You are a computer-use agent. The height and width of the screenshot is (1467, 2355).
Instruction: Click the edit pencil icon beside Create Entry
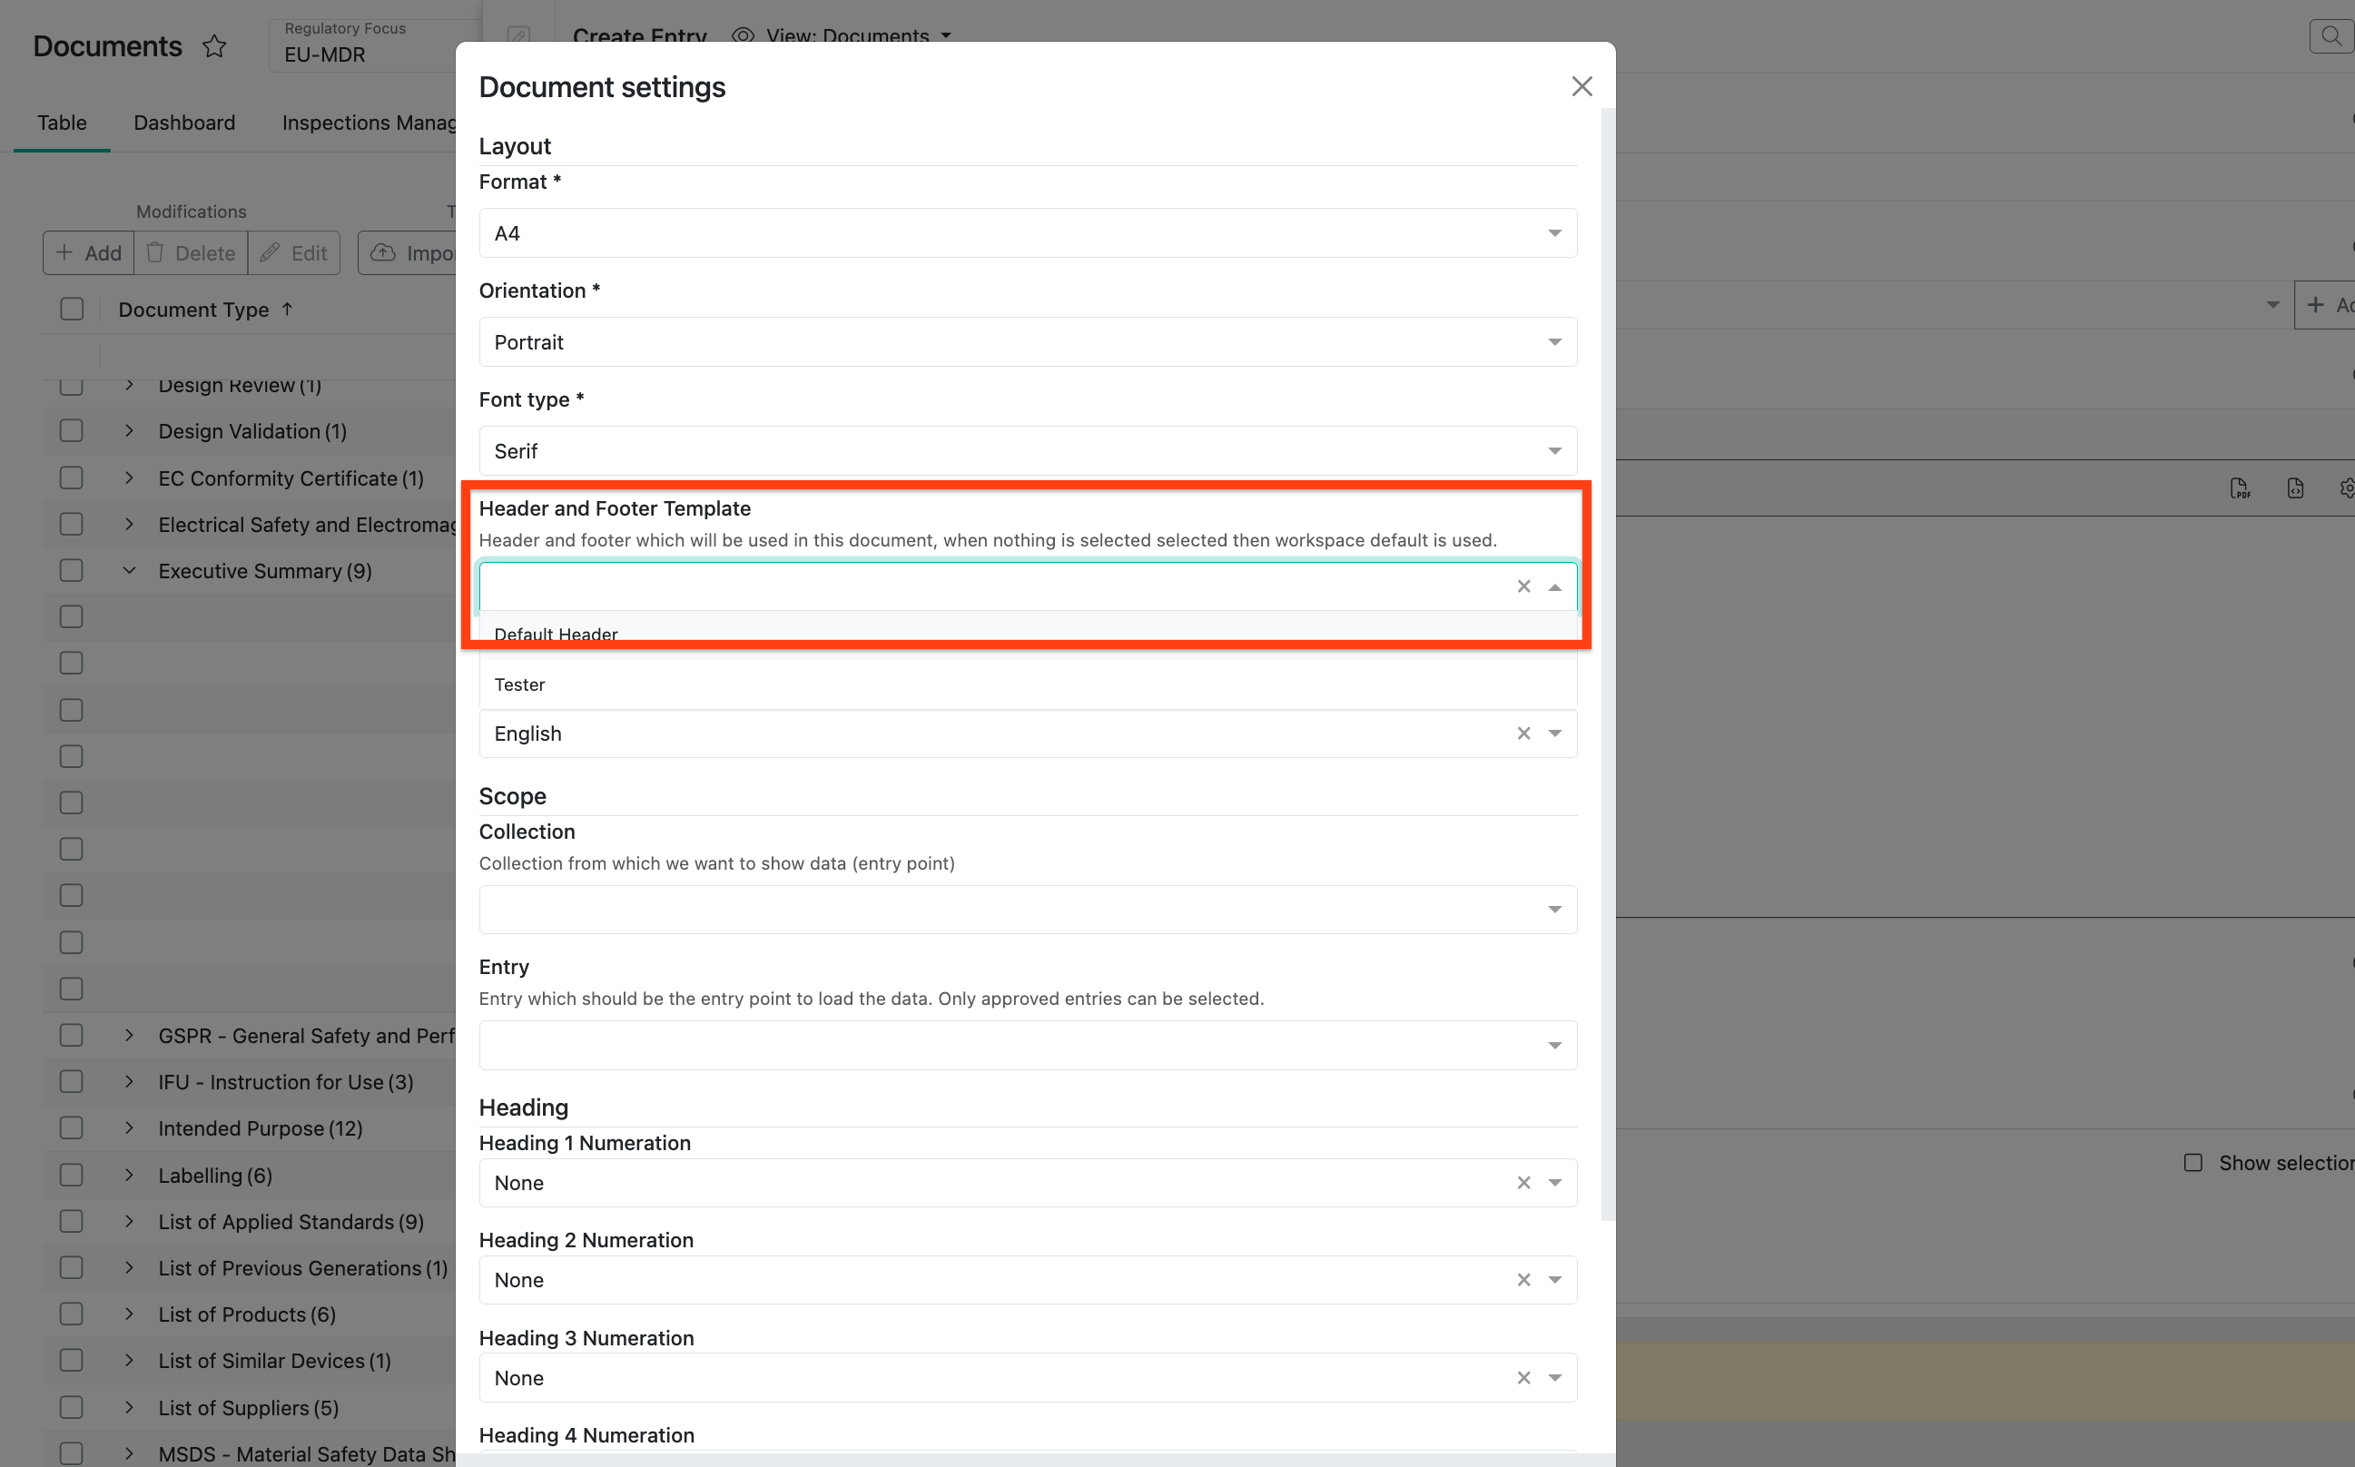518,37
